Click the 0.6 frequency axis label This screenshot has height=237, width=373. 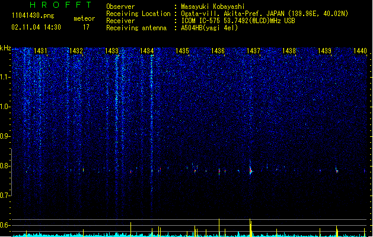point(5,225)
